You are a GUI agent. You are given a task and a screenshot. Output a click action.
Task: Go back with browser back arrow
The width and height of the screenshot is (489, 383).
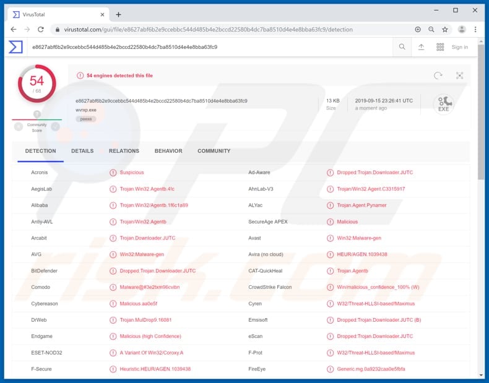point(14,29)
